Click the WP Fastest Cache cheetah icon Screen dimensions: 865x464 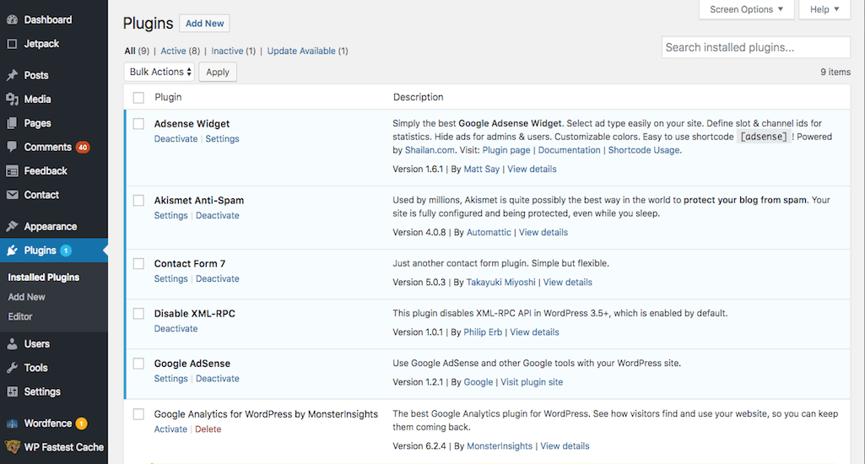(x=12, y=447)
